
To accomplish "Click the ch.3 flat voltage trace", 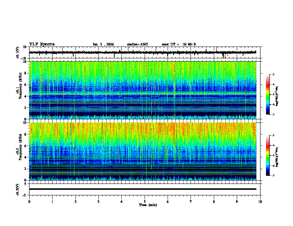I will point(143,189).
